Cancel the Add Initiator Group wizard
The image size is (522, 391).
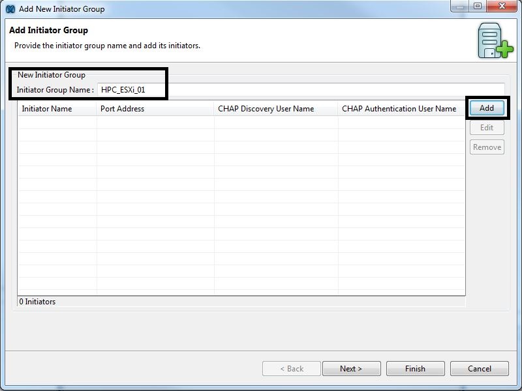click(480, 369)
